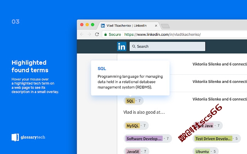Screen dimensions: 247x154
Task: Click the green maximize window button
Action: pyautogui.click(x=93, y=25)
